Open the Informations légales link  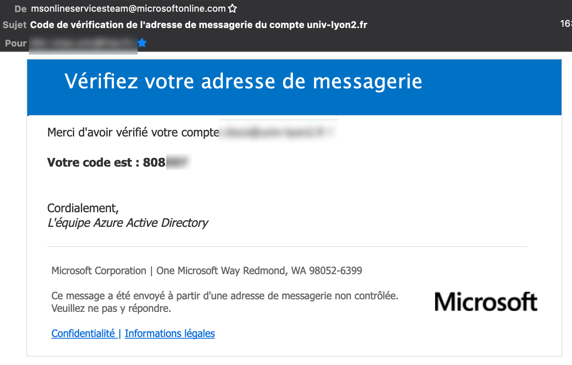coord(170,334)
